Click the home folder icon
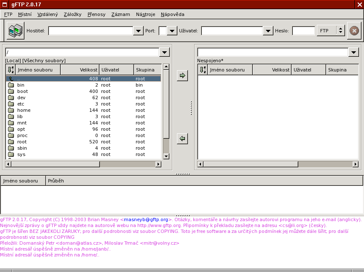This screenshot has width=364, height=272. (11, 110)
